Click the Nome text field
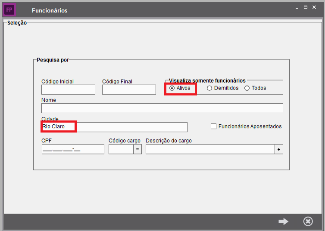This screenshot has height=231, width=325. point(162,108)
